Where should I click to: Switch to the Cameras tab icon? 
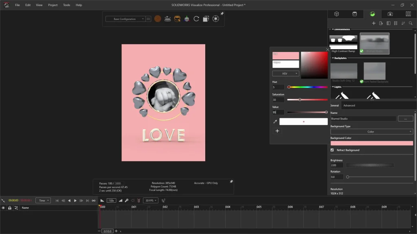[x=390, y=14]
